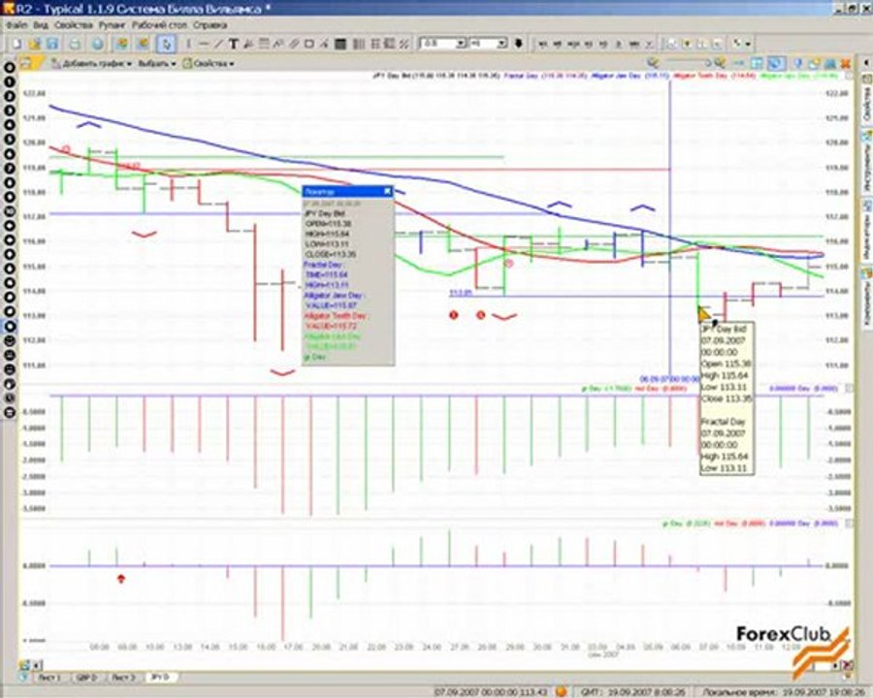The image size is (873, 698).
Task: Click the first circular button in left sidebar
Action: pyautogui.click(x=10, y=68)
